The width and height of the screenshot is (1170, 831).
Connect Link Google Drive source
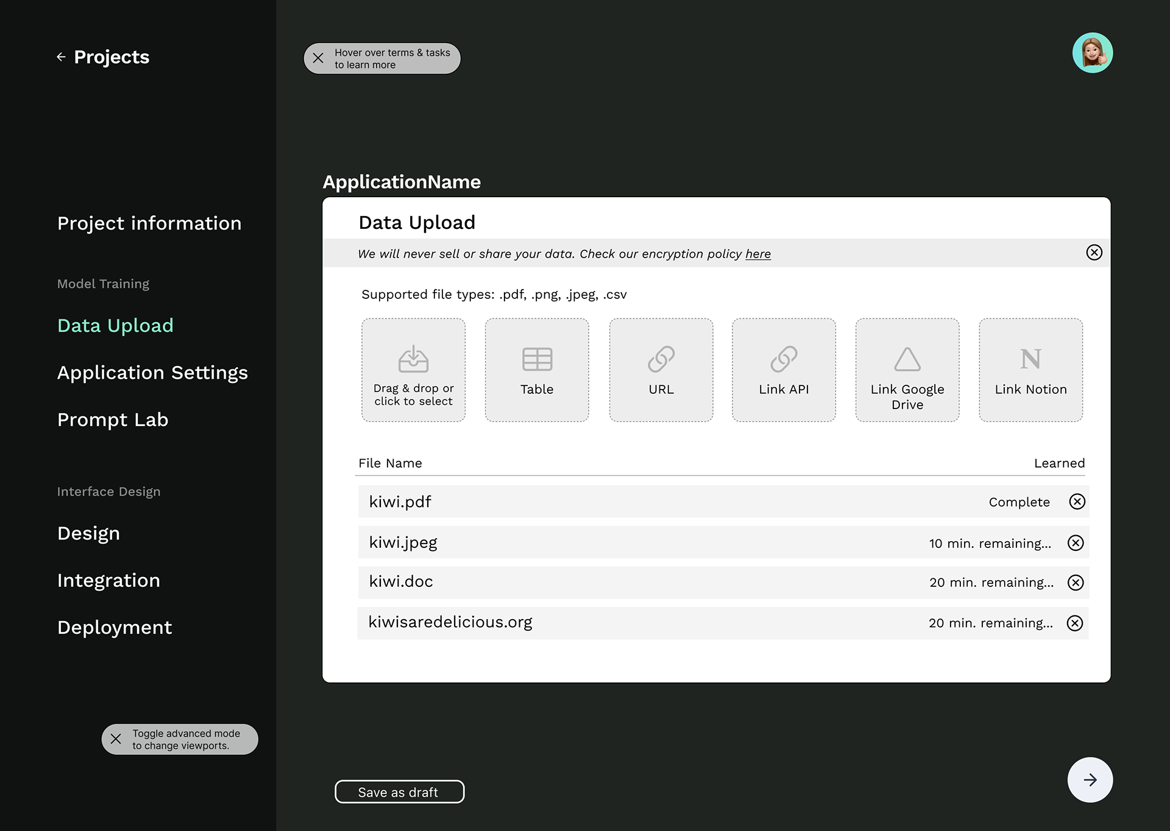coord(907,370)
